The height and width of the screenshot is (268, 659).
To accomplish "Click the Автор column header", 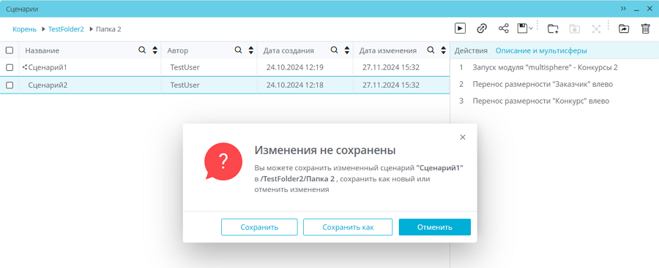I will pos(178,50).
